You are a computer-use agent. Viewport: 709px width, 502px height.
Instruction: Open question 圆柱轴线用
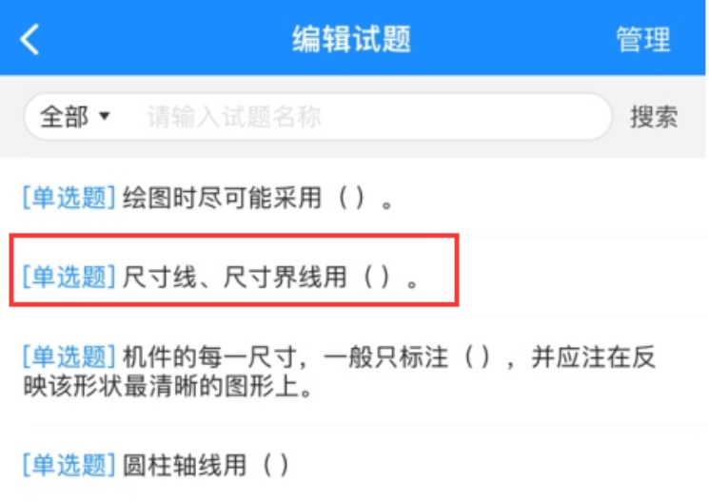pyautogui.click(x=353, y=466)
